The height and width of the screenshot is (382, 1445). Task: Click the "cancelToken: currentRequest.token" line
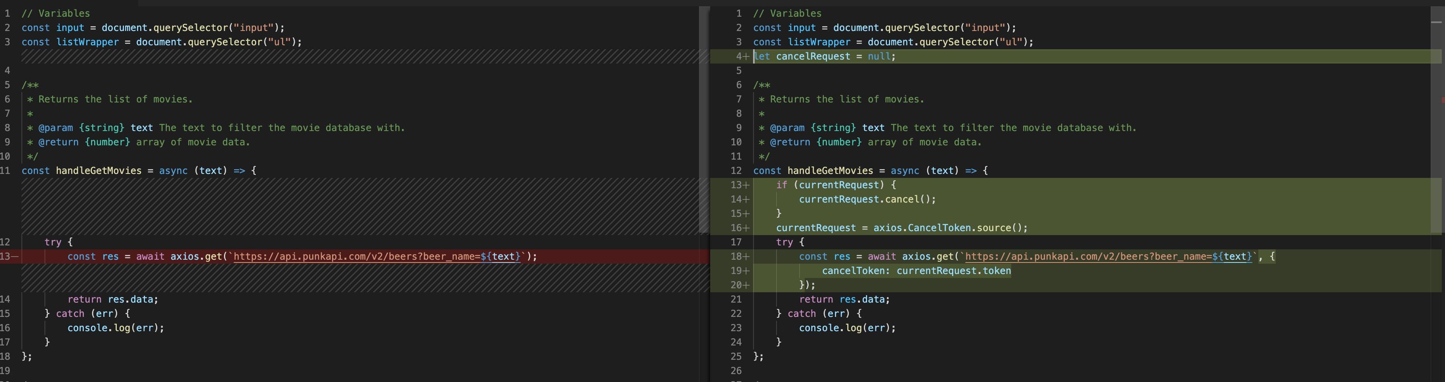tap(917, 271)
